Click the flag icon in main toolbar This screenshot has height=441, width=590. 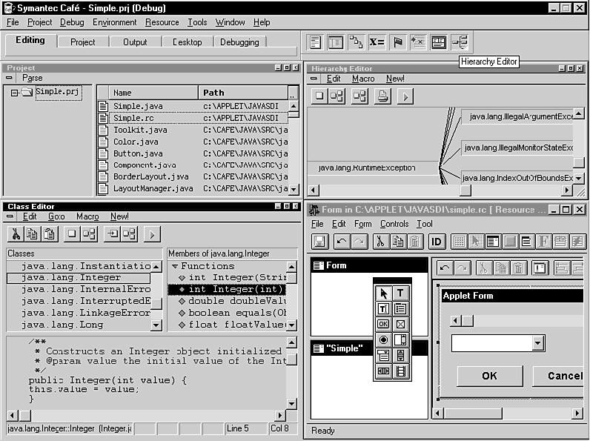(x=398, y=42)
